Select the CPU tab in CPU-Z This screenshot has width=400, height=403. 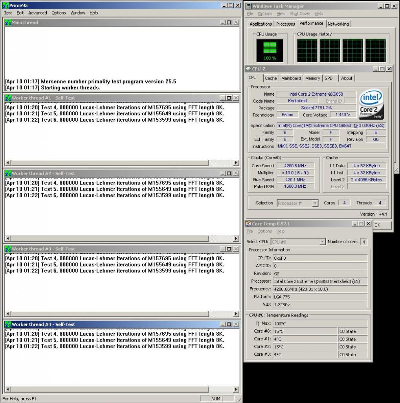[253, 78]
